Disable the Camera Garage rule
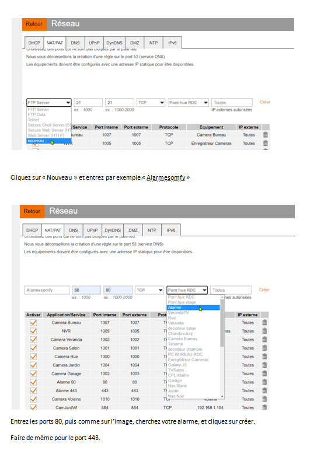Image resolution: width=317 pixels, height=461 pixels. 33,373
